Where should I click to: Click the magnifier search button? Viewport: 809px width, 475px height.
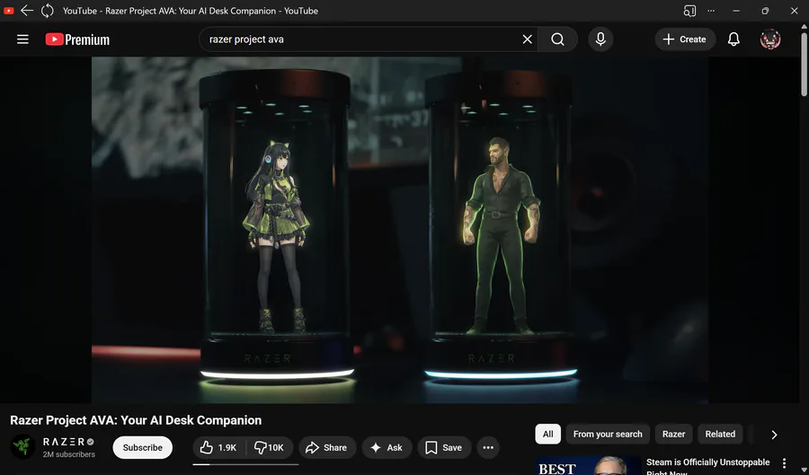pos(557,40)
